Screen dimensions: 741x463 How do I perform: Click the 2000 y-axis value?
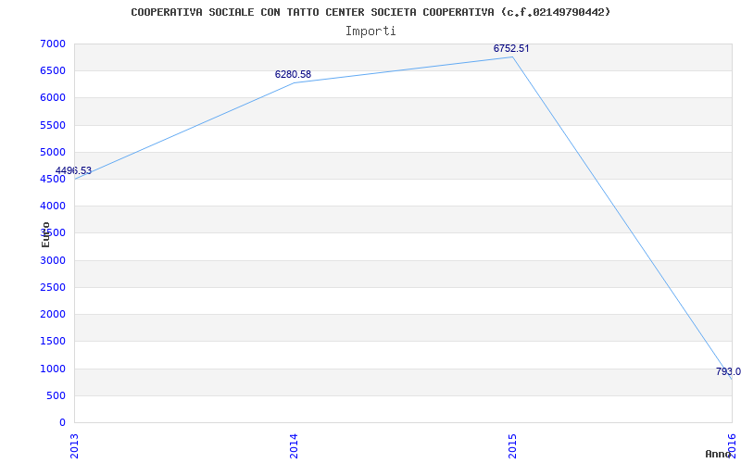(x=53, y=314)
